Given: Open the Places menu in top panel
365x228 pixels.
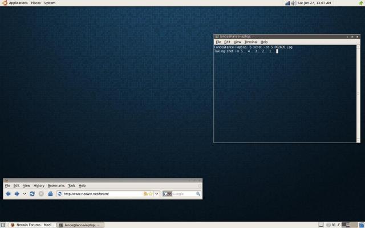Looking at the screenshot, I should (x=36, y=3).
